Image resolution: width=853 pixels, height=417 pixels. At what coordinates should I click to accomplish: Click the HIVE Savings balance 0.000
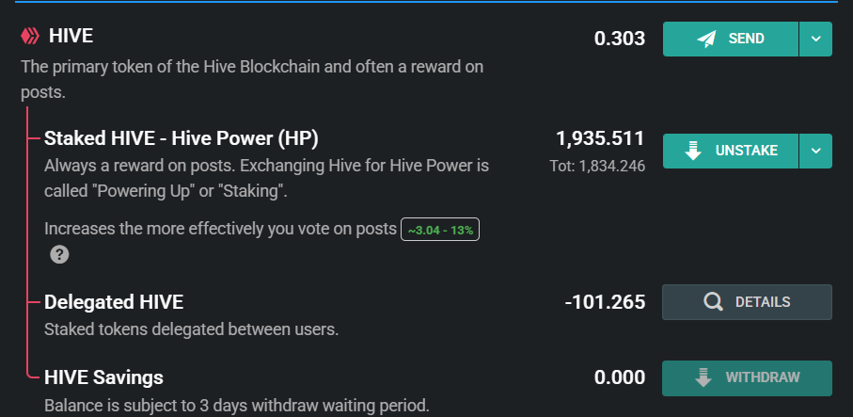(620, 377)
